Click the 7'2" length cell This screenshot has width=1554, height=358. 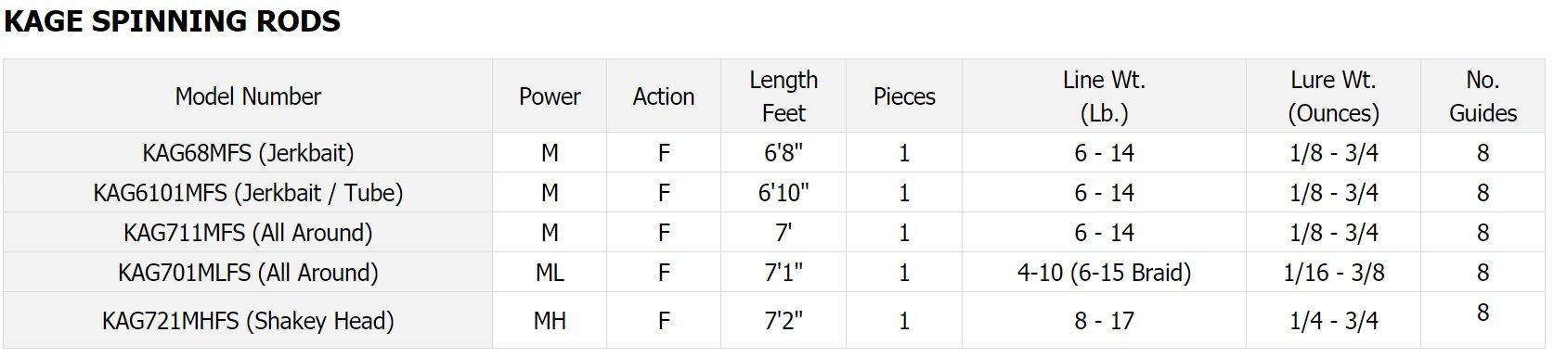click(783, 321)
